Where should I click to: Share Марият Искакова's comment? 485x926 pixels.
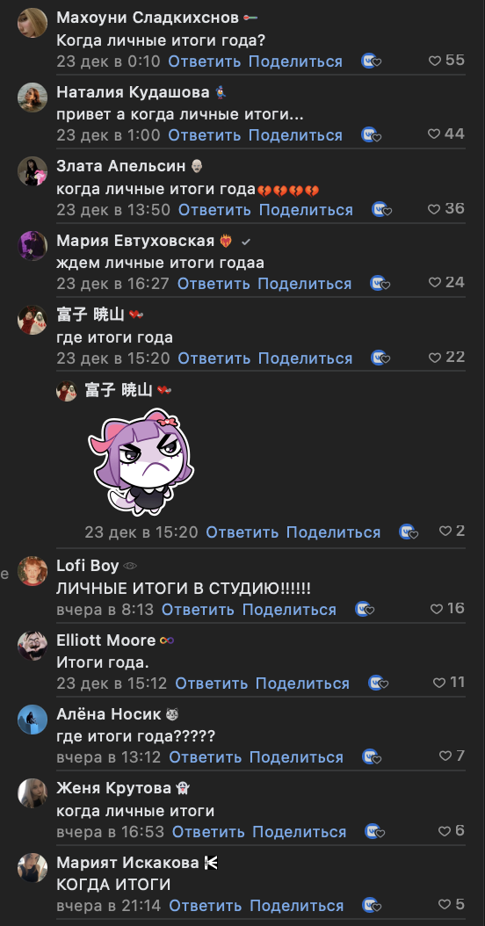pos(297,905)
